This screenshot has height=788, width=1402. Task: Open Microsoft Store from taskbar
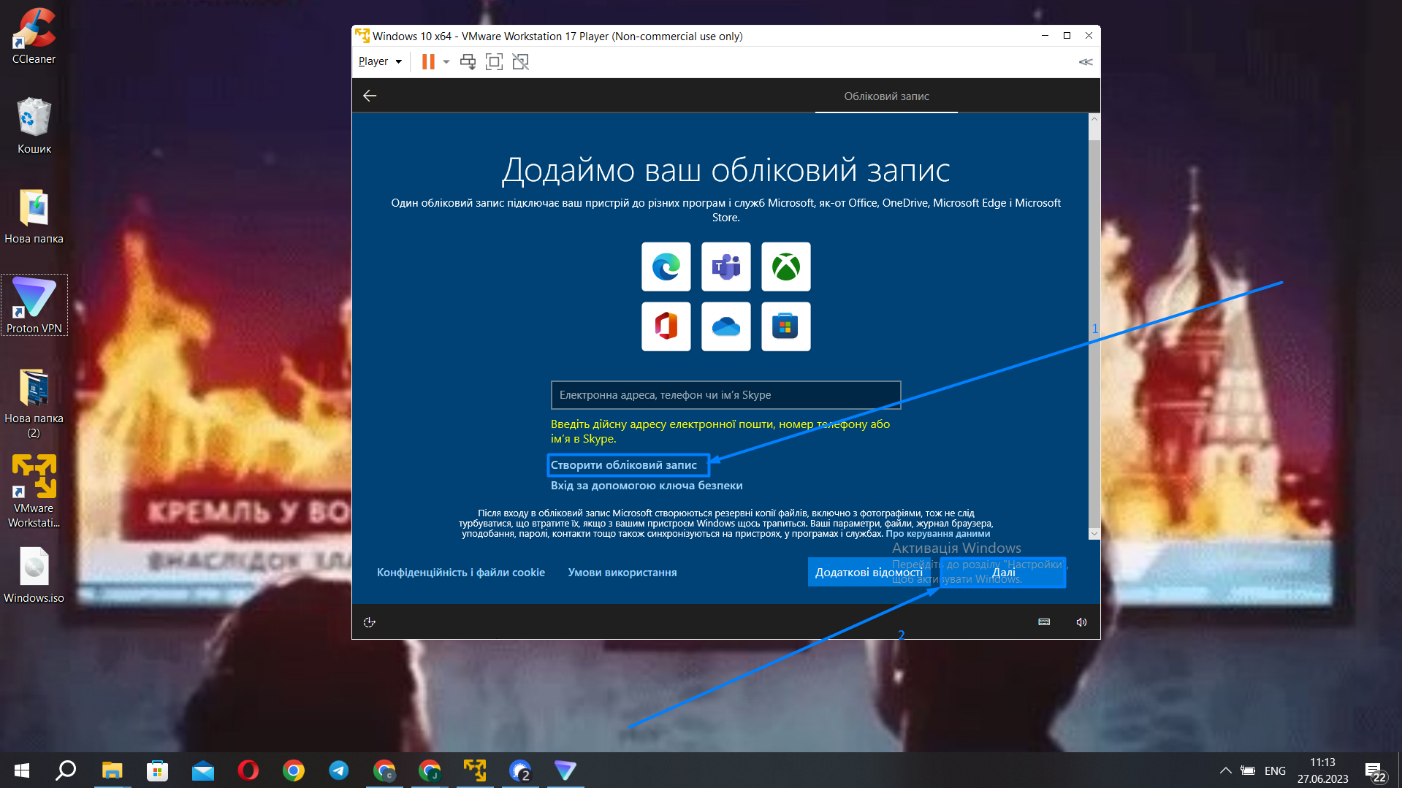coord(157,770)
